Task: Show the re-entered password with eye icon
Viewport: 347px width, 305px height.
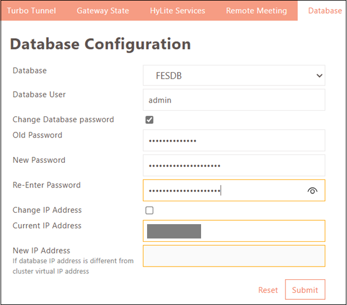Action: tap(313, 191)
